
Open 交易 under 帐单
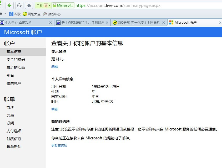[10, 115]
